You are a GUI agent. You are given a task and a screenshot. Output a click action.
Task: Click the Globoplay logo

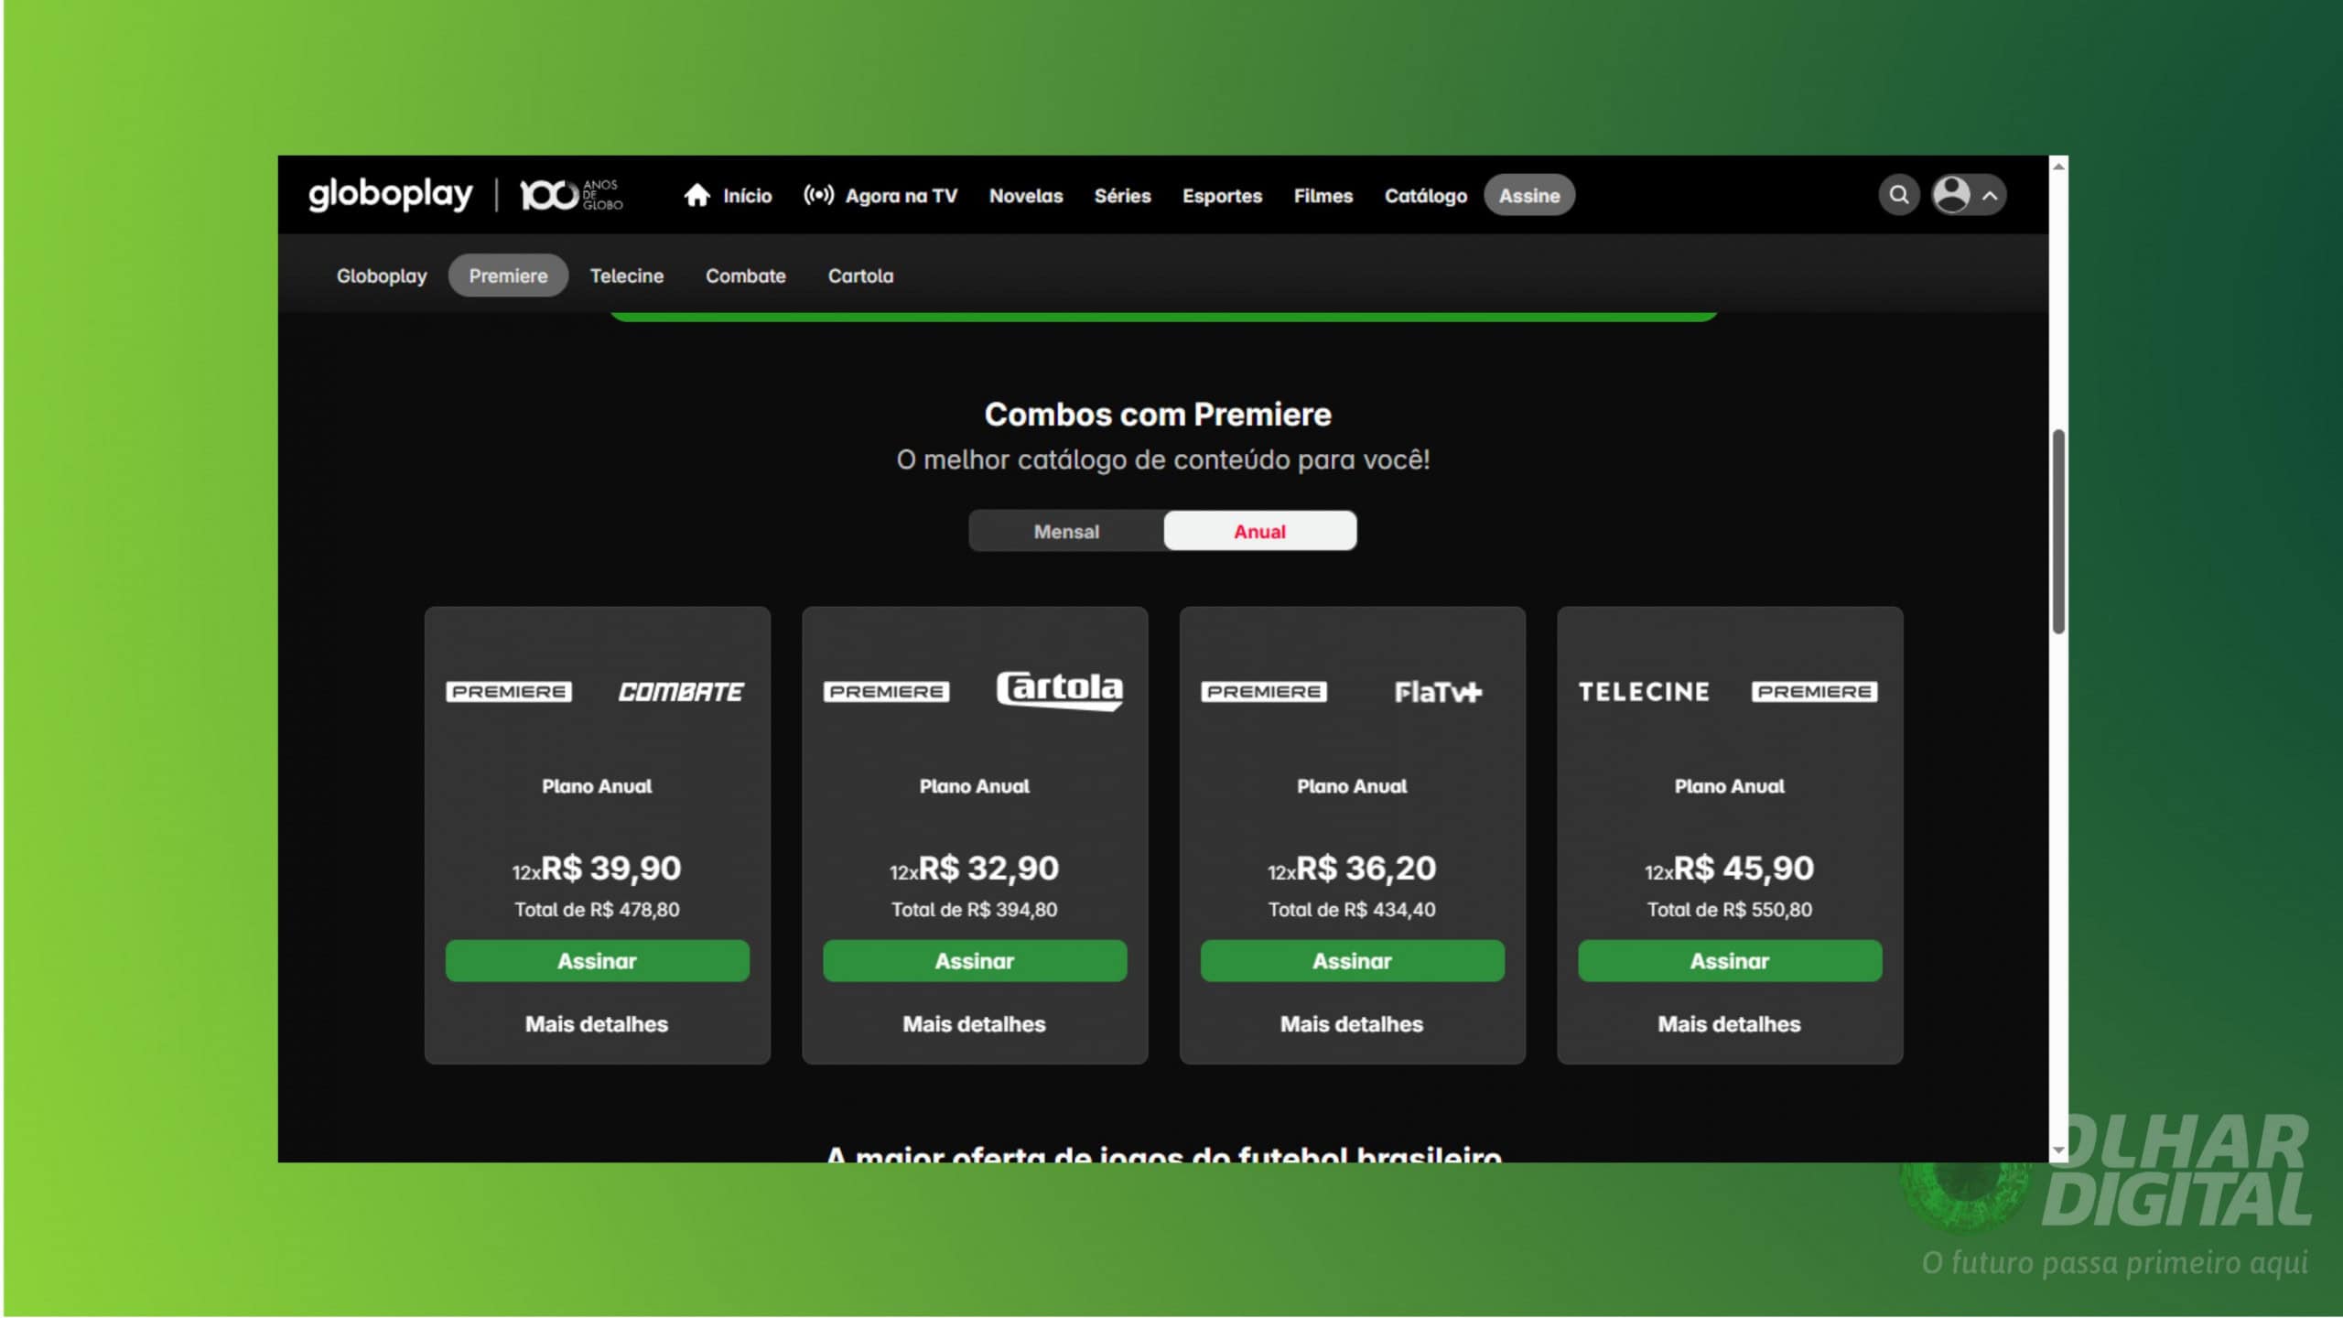(391, 194)
